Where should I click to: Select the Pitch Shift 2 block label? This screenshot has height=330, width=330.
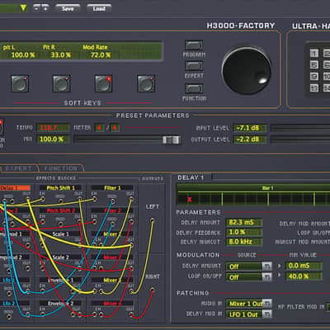(x=60, y=211)
